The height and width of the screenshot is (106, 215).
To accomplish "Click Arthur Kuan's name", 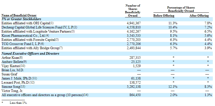I will (x=10, y=58).
